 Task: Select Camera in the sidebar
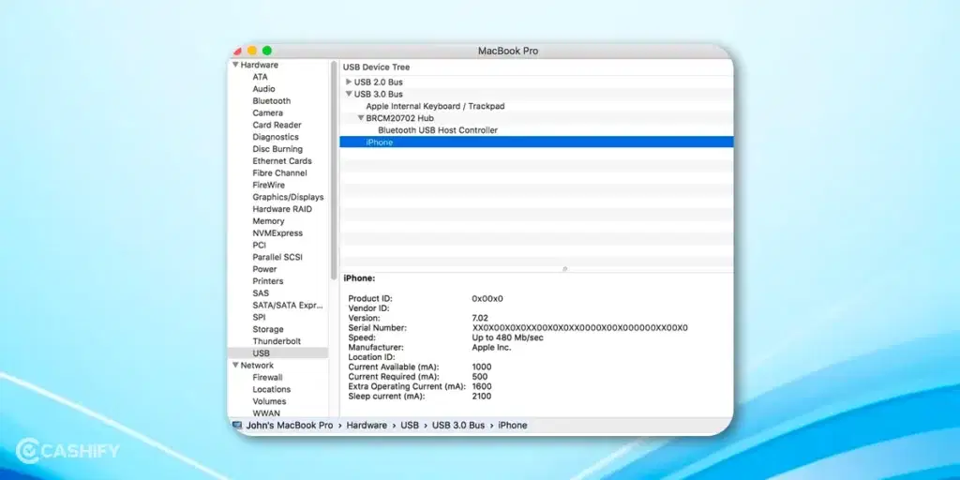tap(267, 112)
